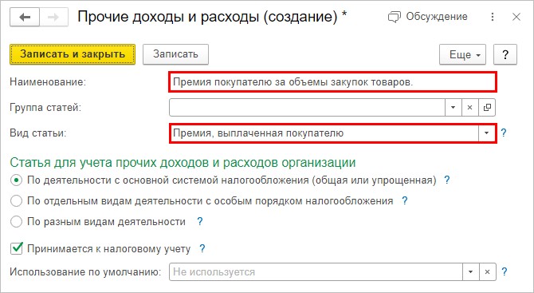Show the hint for Использование по умолчанию
Viewport: 534px width, 293px height.
click(505, 272)
